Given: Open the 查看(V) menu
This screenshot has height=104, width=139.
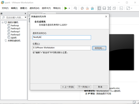Looking at the screenshot, I should 24,8.
